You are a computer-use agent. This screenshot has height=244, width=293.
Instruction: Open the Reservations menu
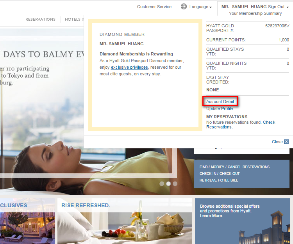pos(40,19)
